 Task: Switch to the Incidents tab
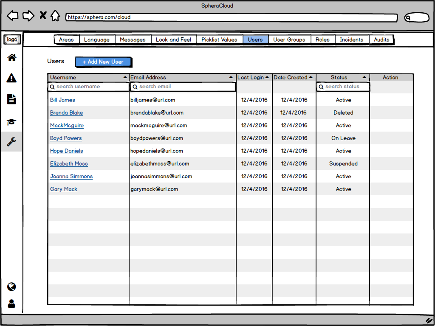352,39
